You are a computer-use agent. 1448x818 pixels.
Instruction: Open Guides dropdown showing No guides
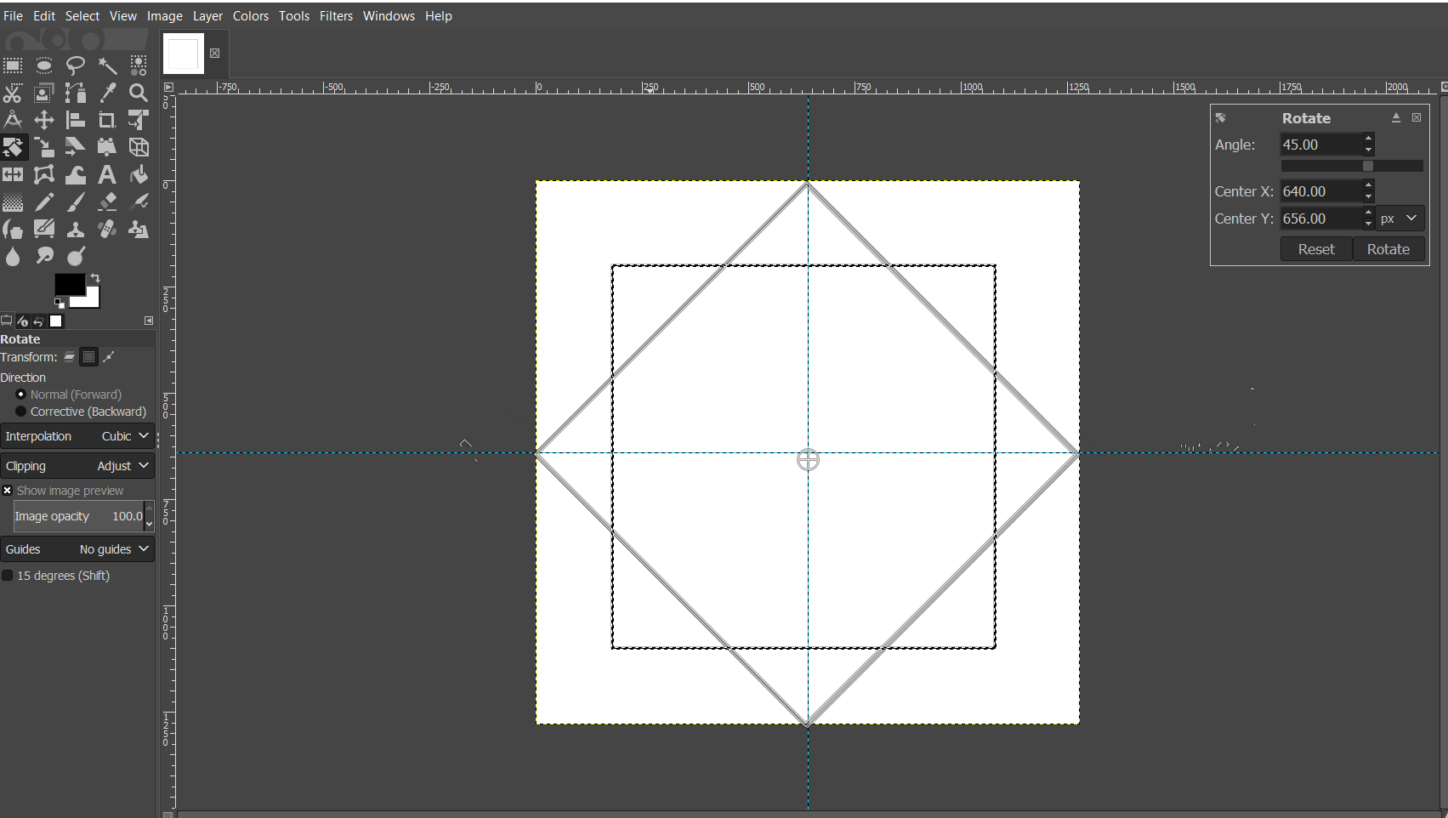tap(77, 549)
